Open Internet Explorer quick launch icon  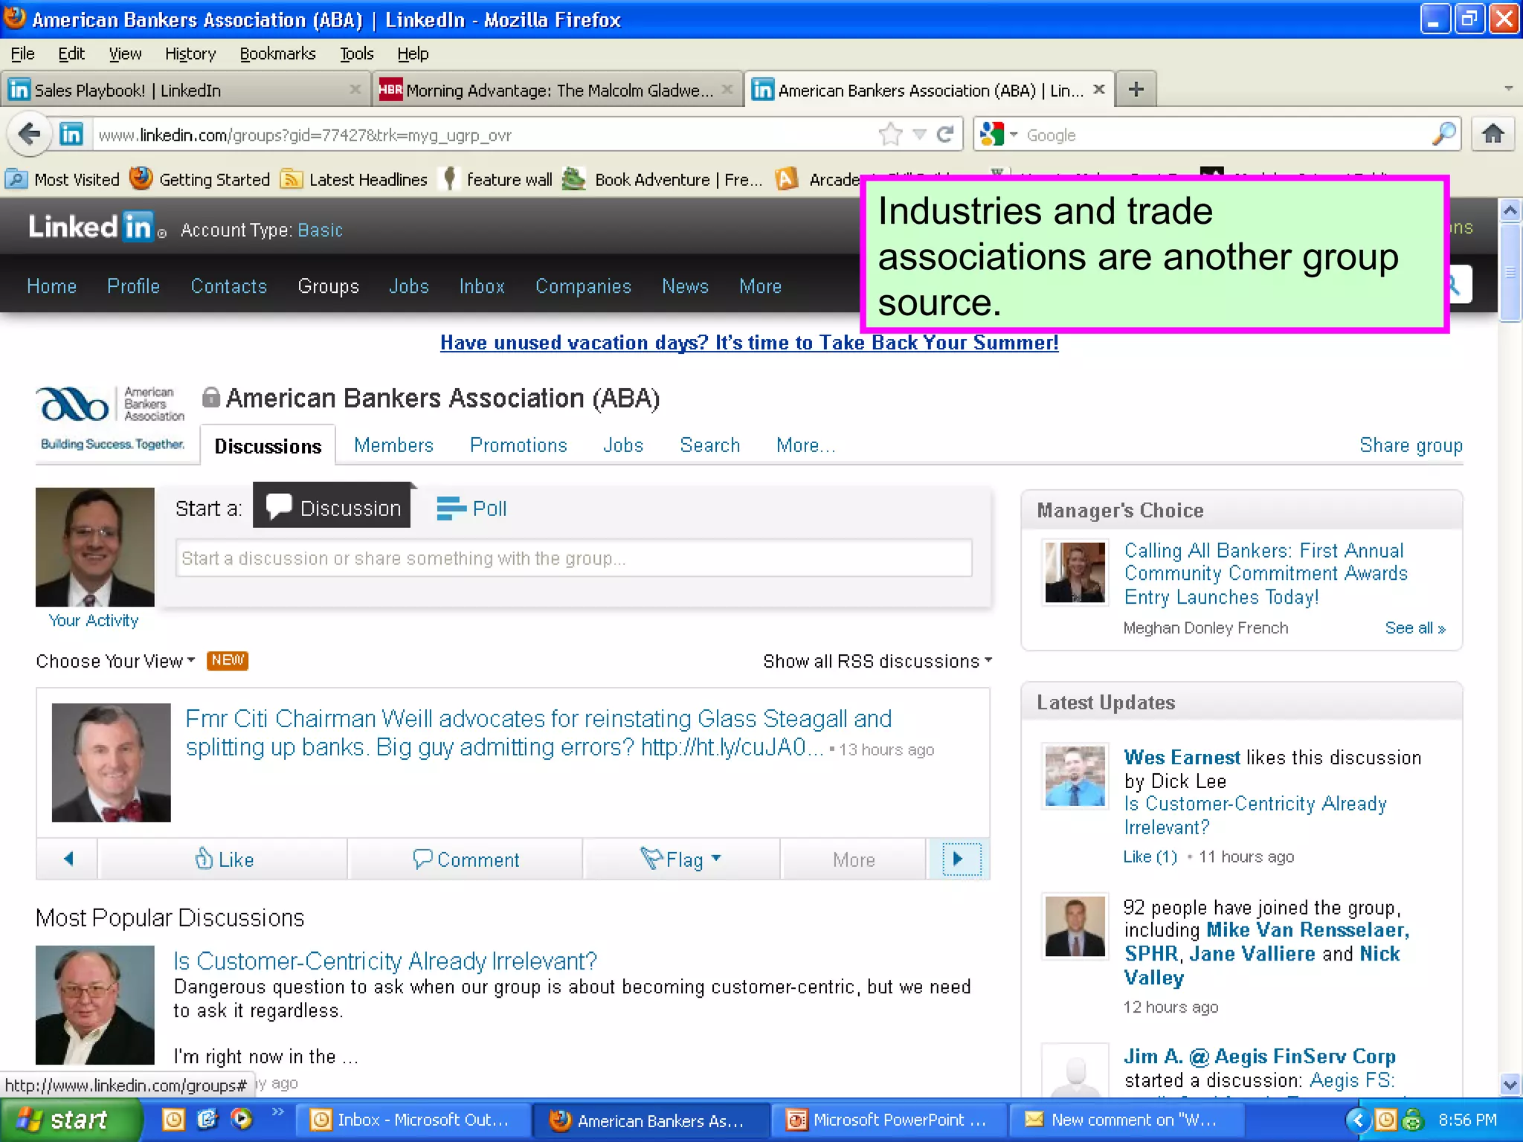207,1119
